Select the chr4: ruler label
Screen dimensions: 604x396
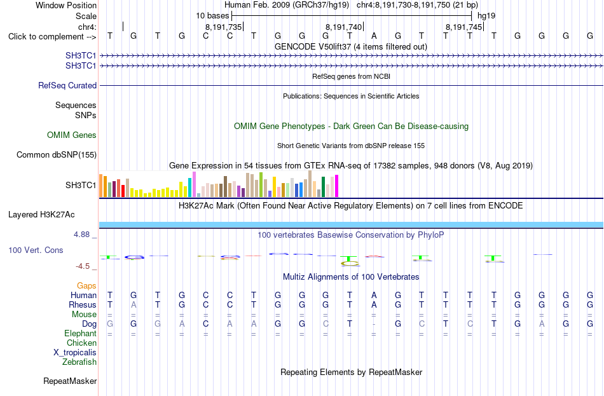[87, 27]
